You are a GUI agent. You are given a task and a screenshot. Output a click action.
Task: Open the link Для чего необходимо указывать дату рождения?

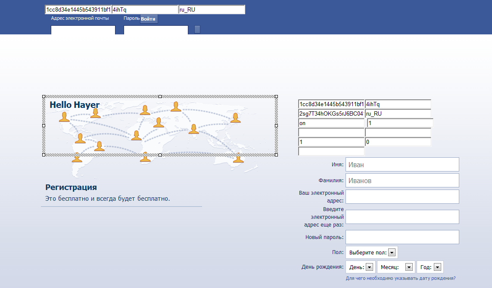coord(401,278)
